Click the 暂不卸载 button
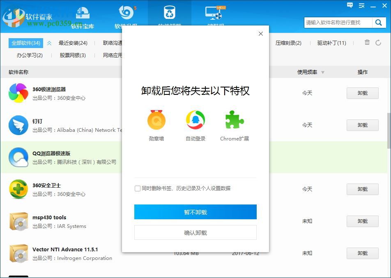This screenshot has height=278, width=391. tap(195, 212)
